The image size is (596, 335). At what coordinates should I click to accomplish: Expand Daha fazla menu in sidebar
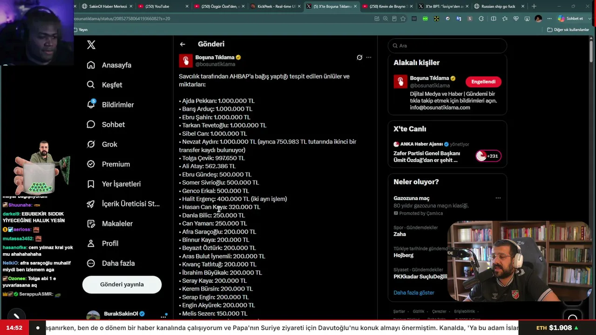111,263
